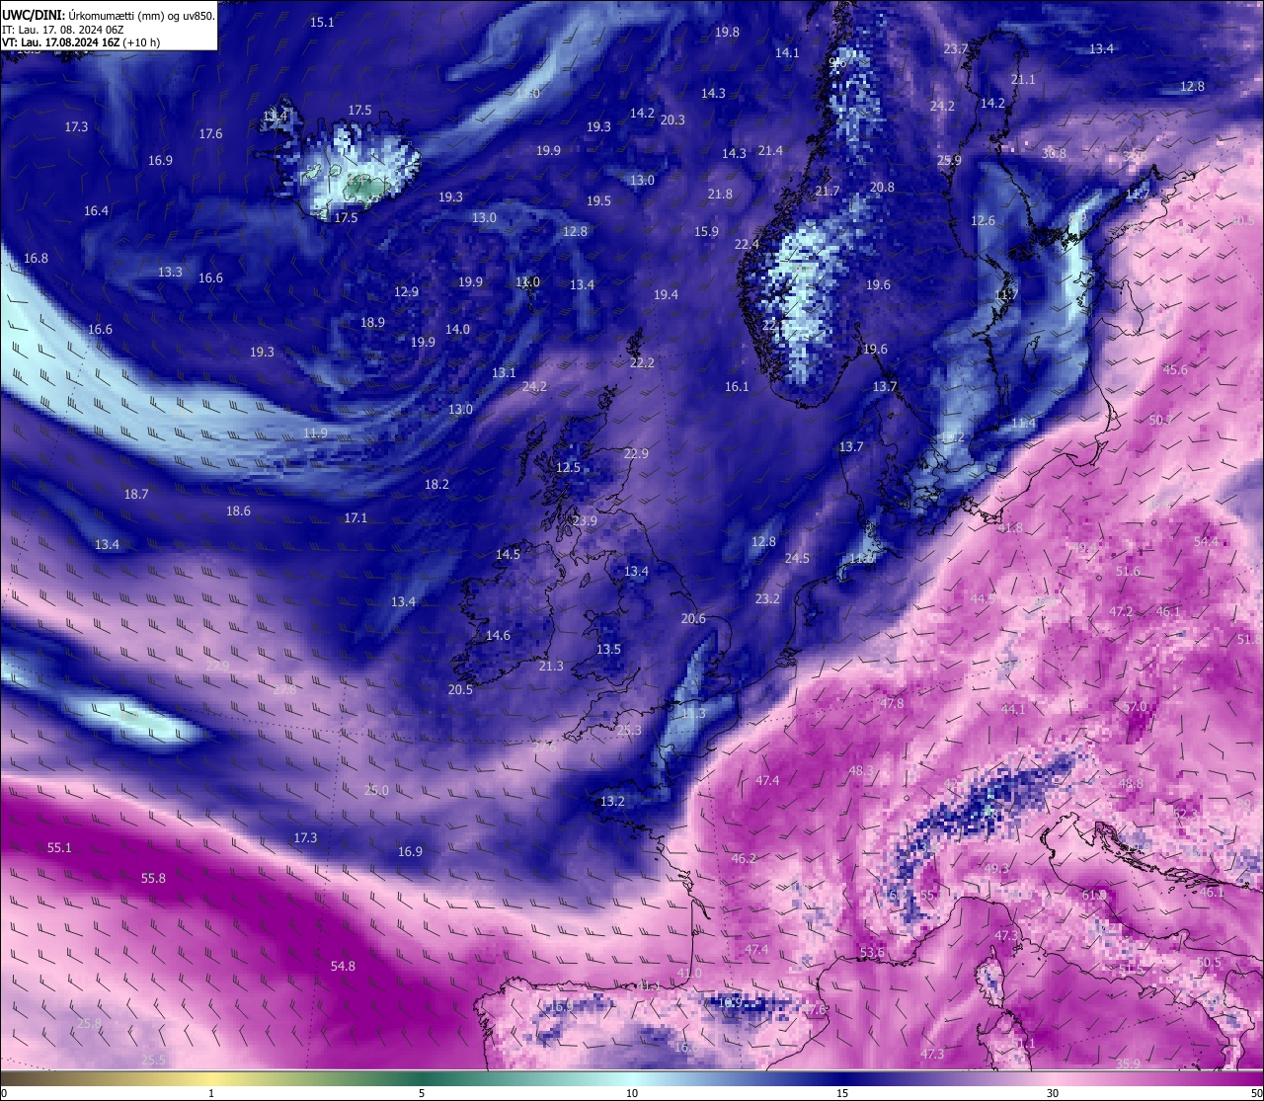
Task: Click the 19.5 value label
Action: (598, 200)
